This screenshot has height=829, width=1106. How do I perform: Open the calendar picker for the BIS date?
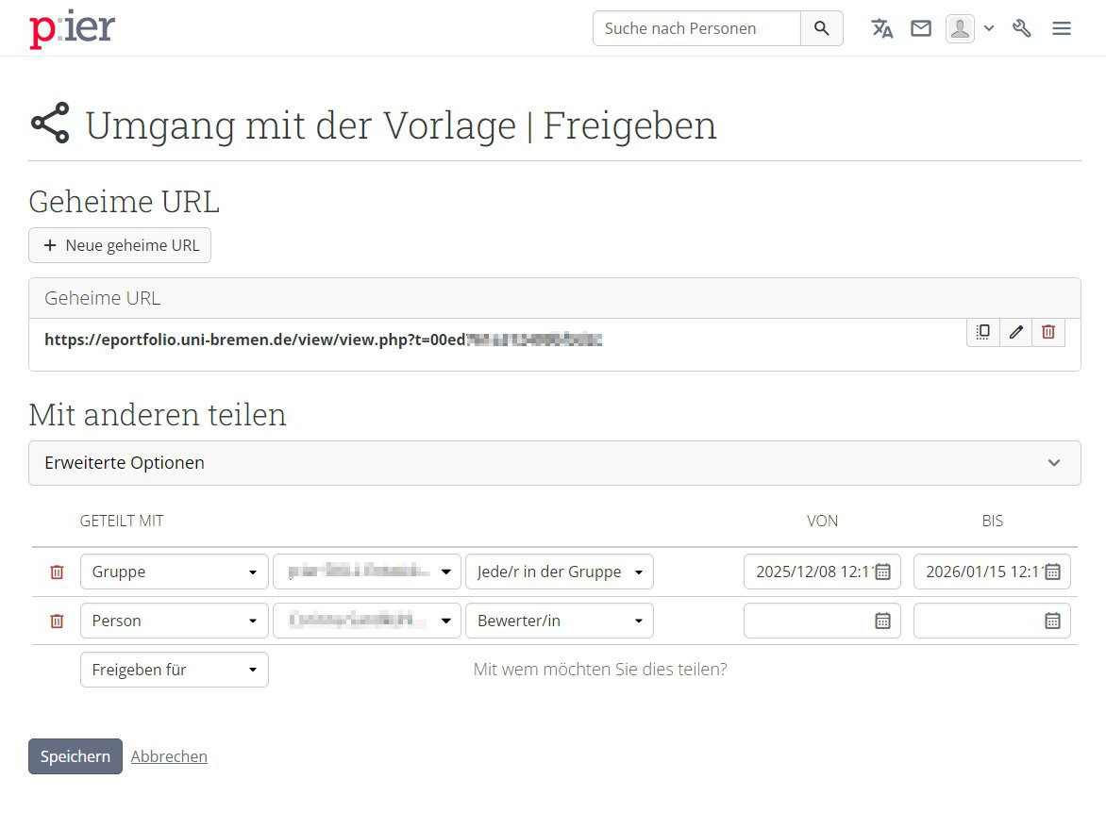[1053, 572]
